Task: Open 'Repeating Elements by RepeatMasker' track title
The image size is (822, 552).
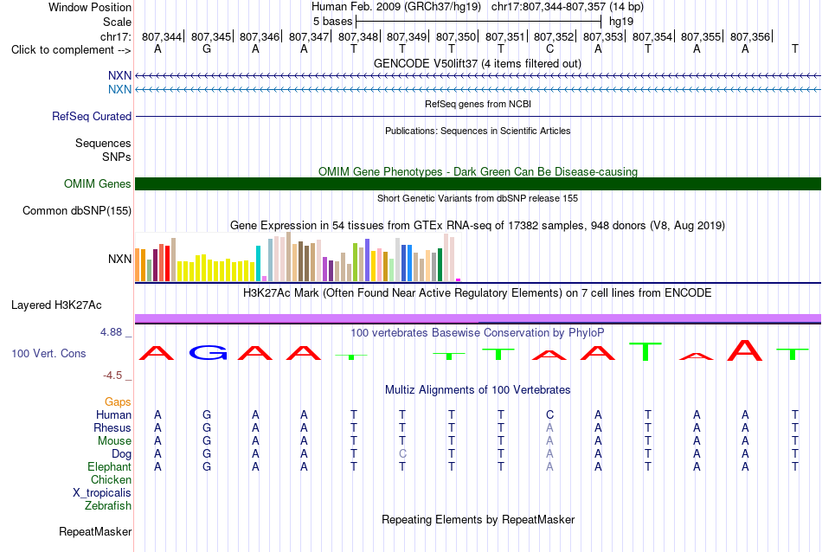Action: 478,519
